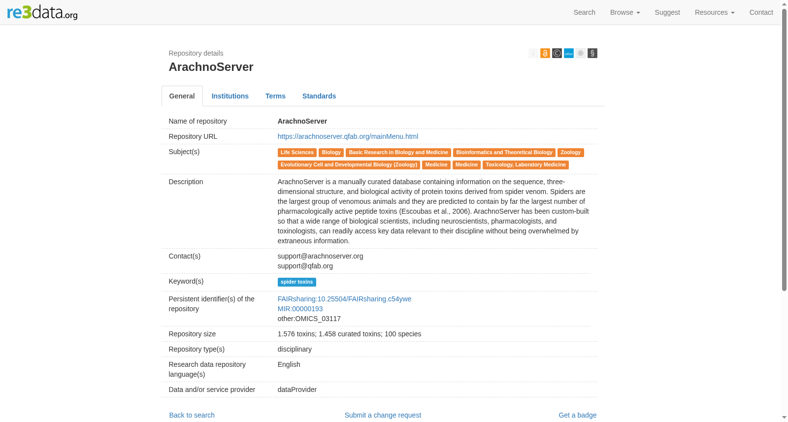Screen dimensions: 788x422
Task: Click the grey certificate seal icon
Action: 581,53
